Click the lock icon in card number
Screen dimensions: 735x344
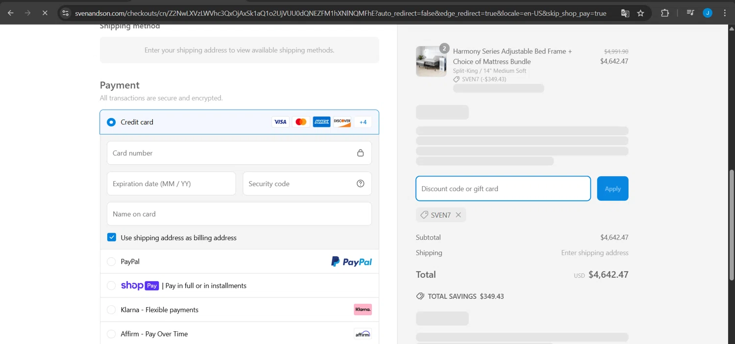(x=360, y=153)
